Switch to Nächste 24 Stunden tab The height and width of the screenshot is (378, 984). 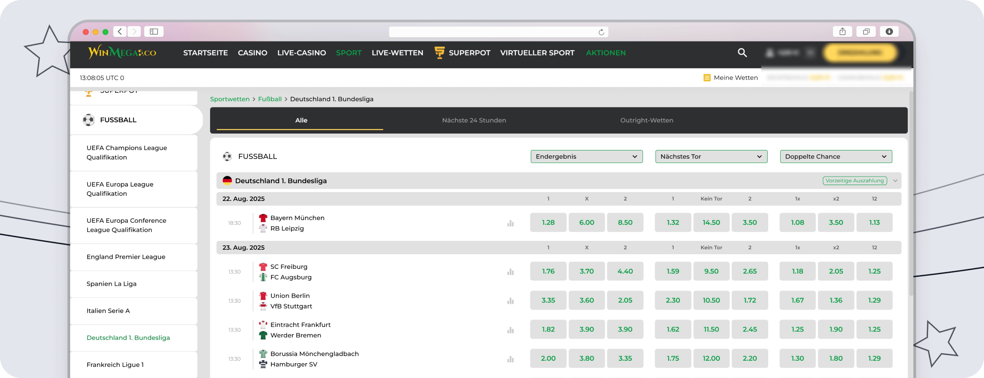point(474,120)
